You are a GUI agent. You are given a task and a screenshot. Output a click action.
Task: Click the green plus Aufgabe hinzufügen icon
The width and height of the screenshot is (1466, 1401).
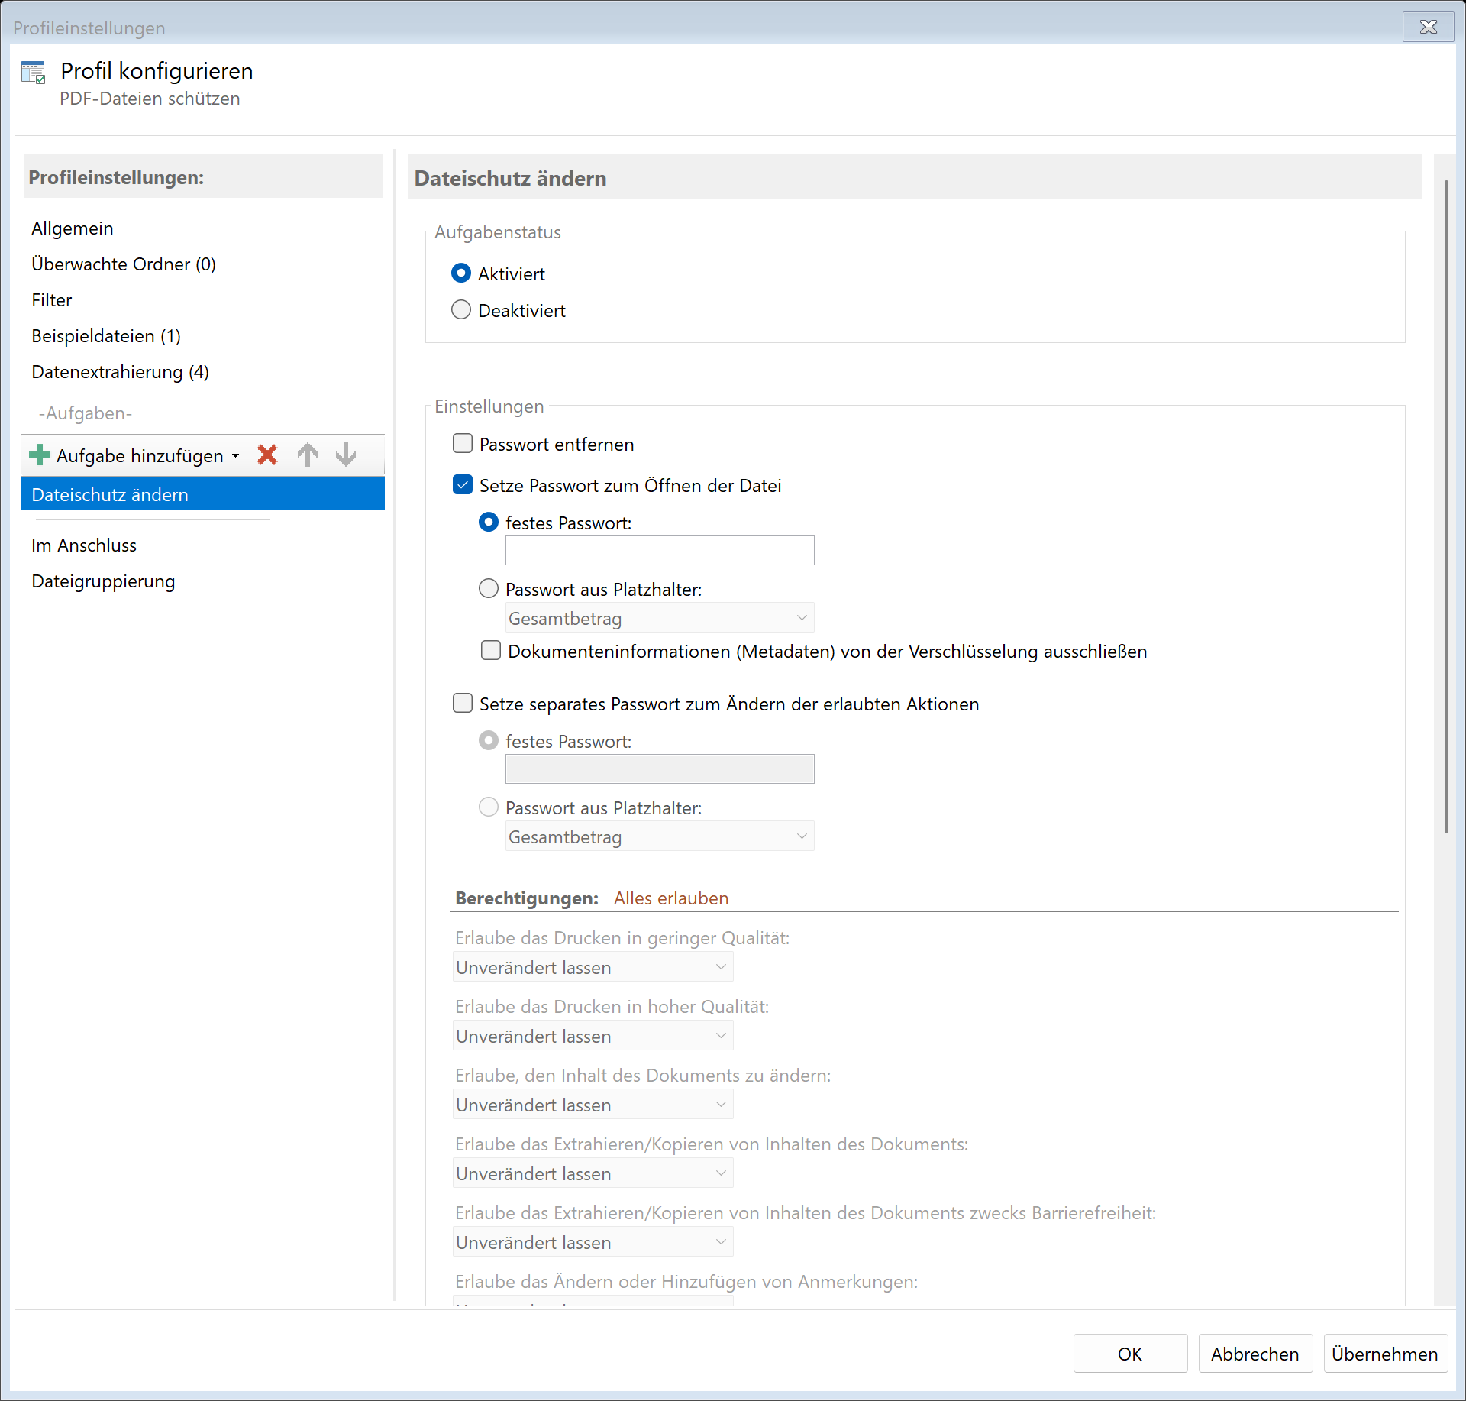pyautogui.click(x=39, y=455)
